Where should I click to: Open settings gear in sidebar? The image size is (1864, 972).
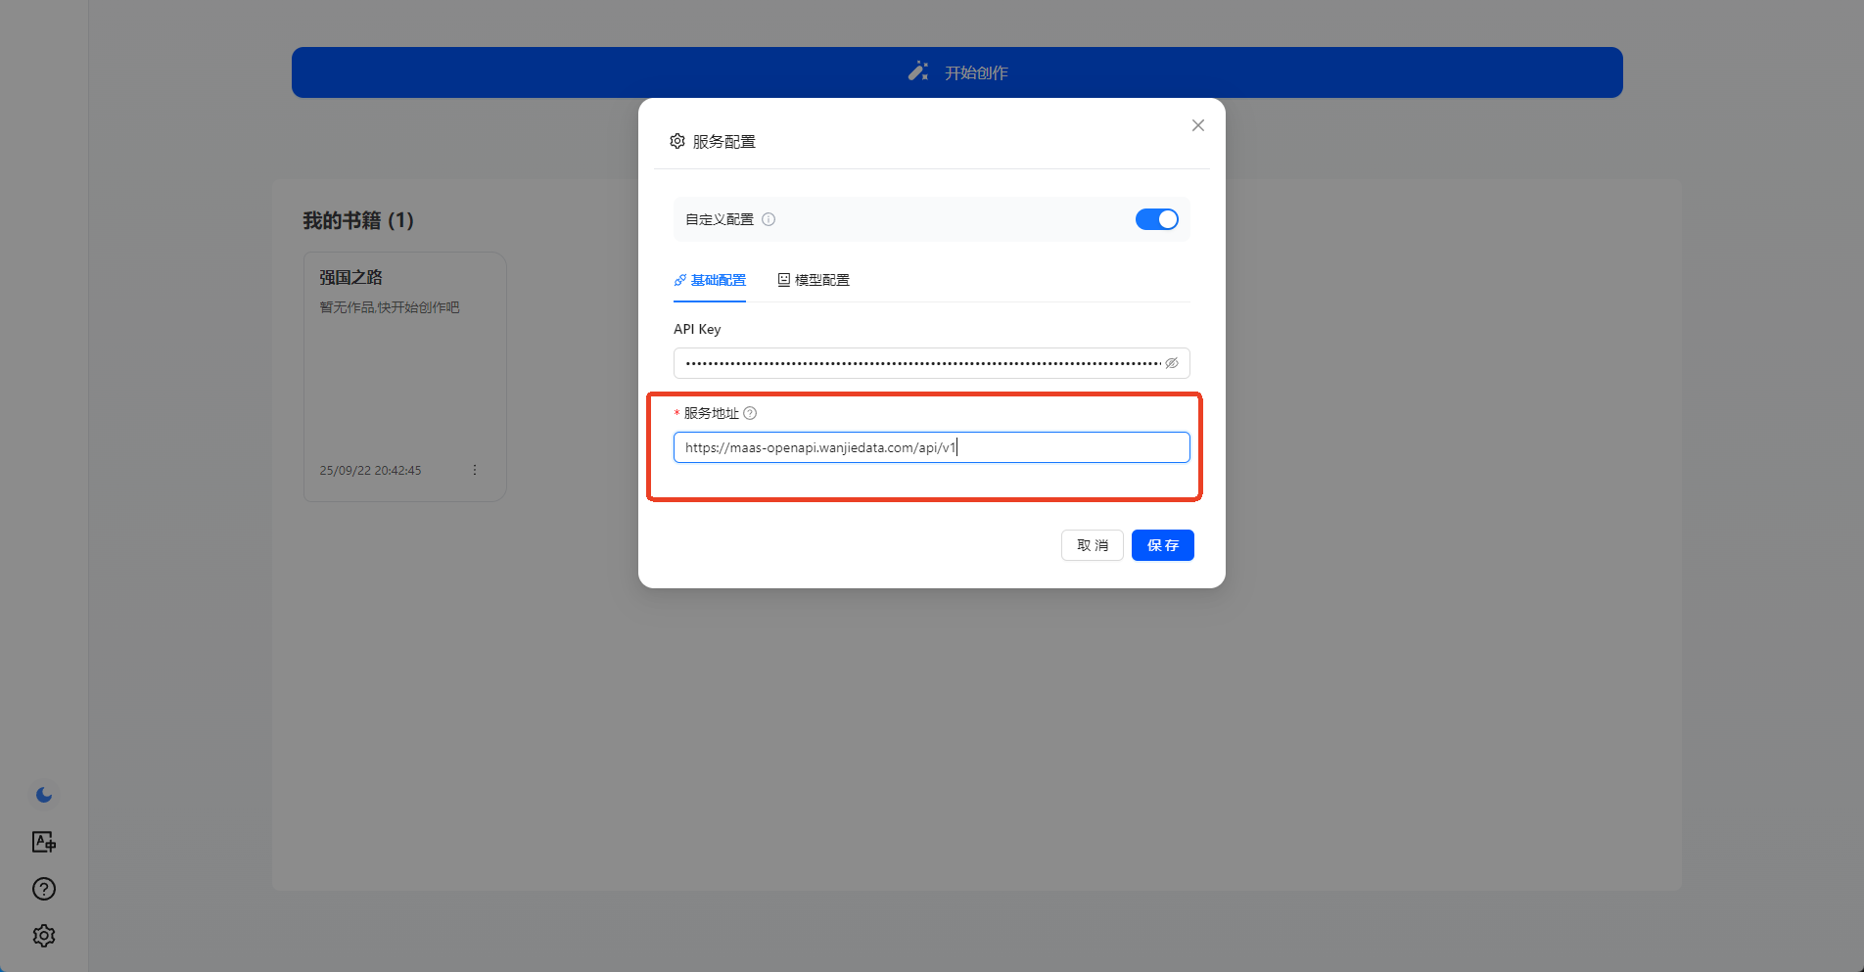click(44, 936)
